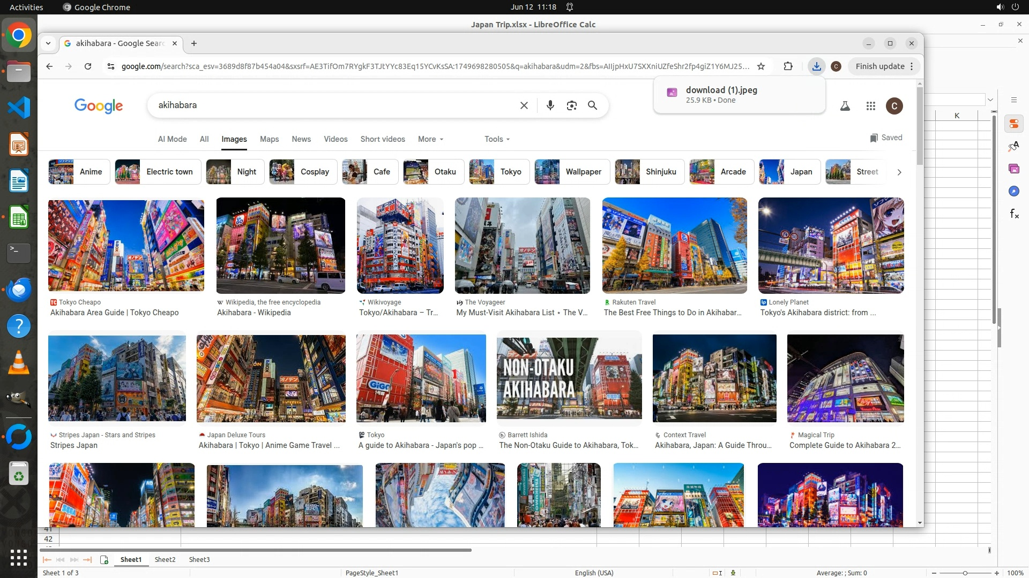Open Google Lens image search
This screenshot has height=578, width=1029.
(571, 105)
